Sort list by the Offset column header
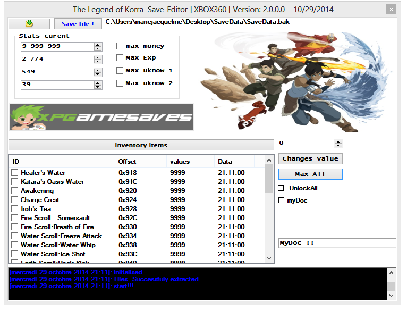 tap(128, 162)
